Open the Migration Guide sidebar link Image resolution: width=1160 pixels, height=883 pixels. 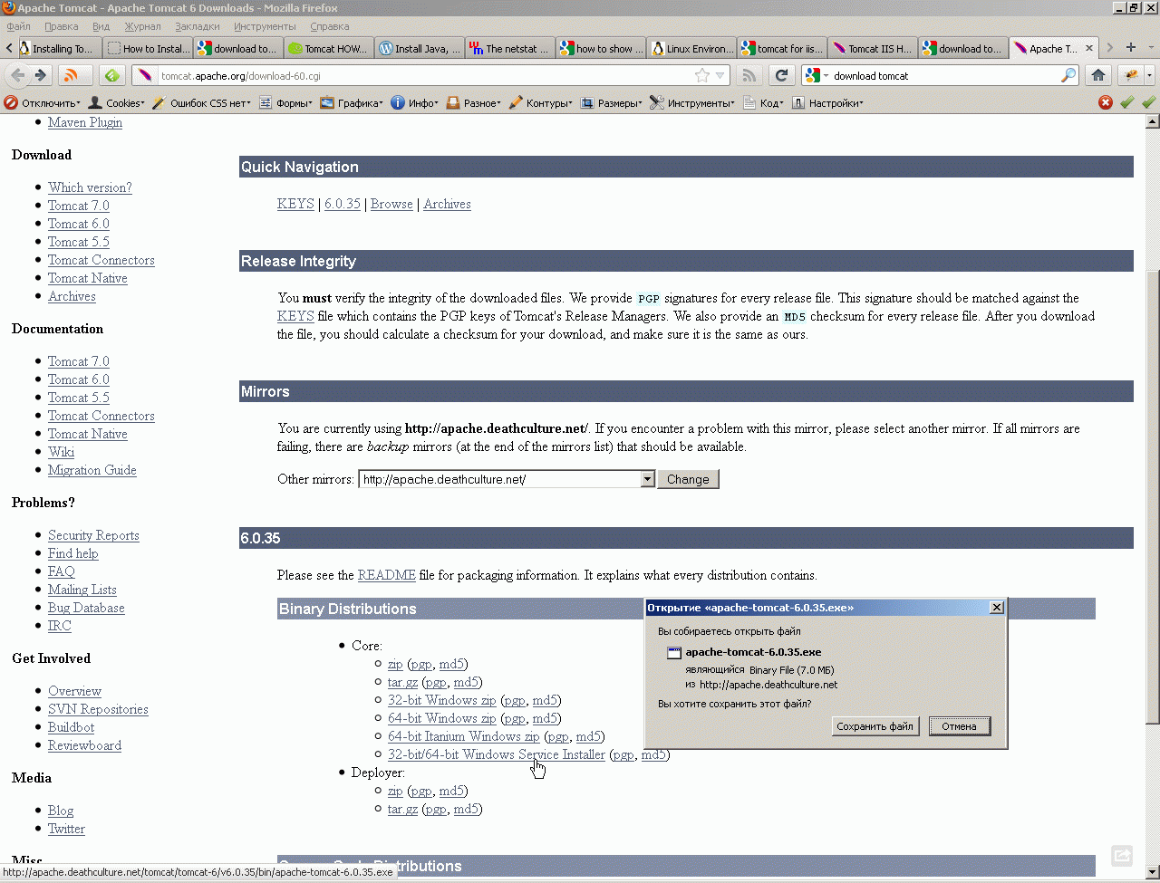pyautogui.click(x=92, y=470)
